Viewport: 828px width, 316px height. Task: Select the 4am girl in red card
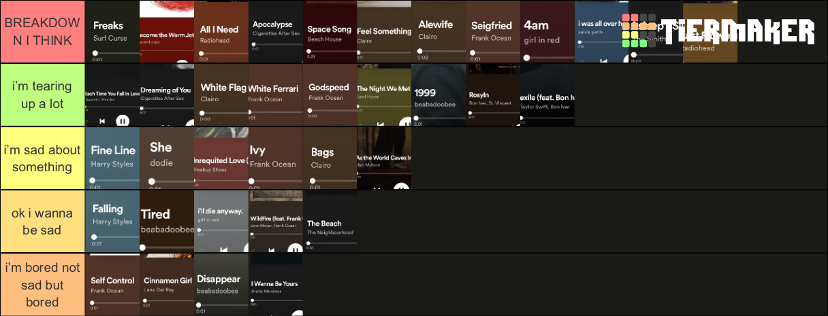pyautogui.click(x=548, y=31)
